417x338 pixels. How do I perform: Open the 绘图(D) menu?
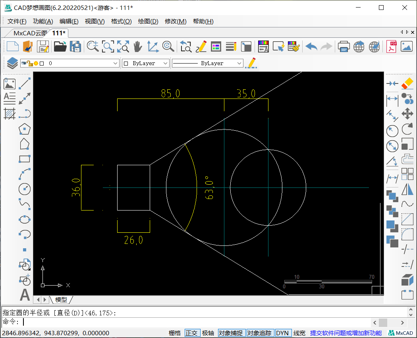pyautogui.click(x=148, y=21)
